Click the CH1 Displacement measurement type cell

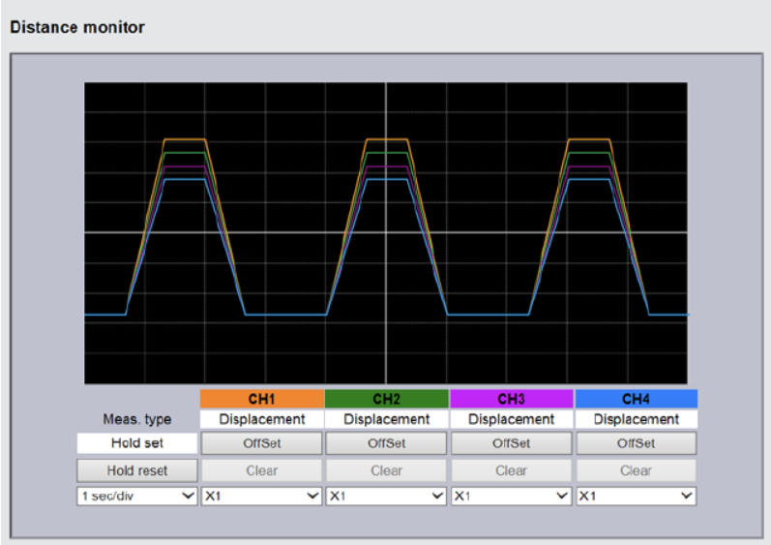pos(261,419)
